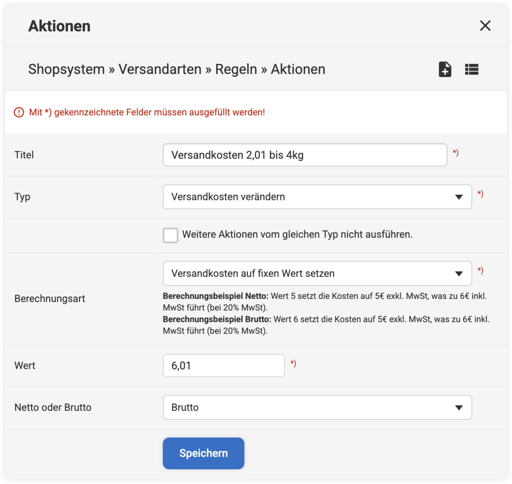Click the 'Berechnungsbeispiel Netto:' text

(x=216, y=296)
